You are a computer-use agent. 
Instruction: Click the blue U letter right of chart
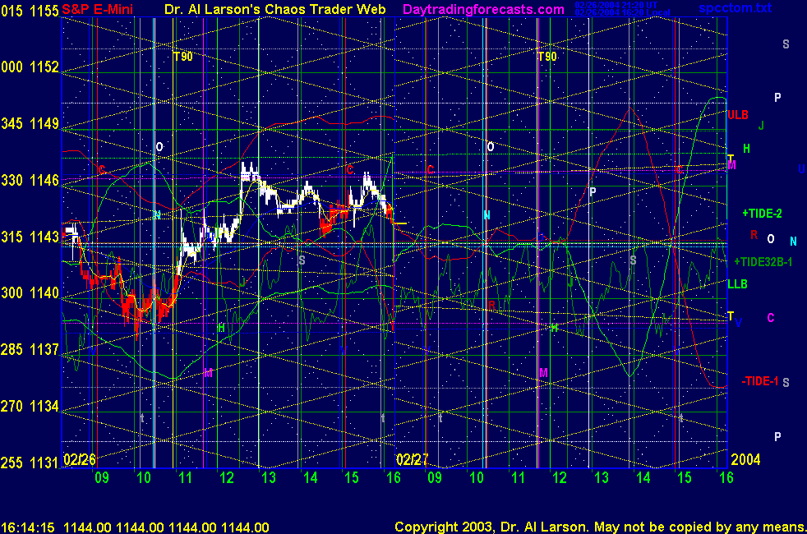pos(802,168)
